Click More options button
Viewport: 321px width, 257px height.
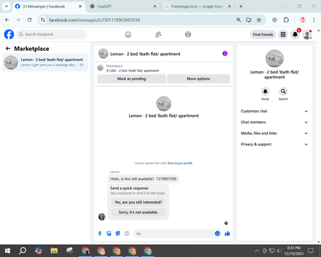tap(198, 79)
